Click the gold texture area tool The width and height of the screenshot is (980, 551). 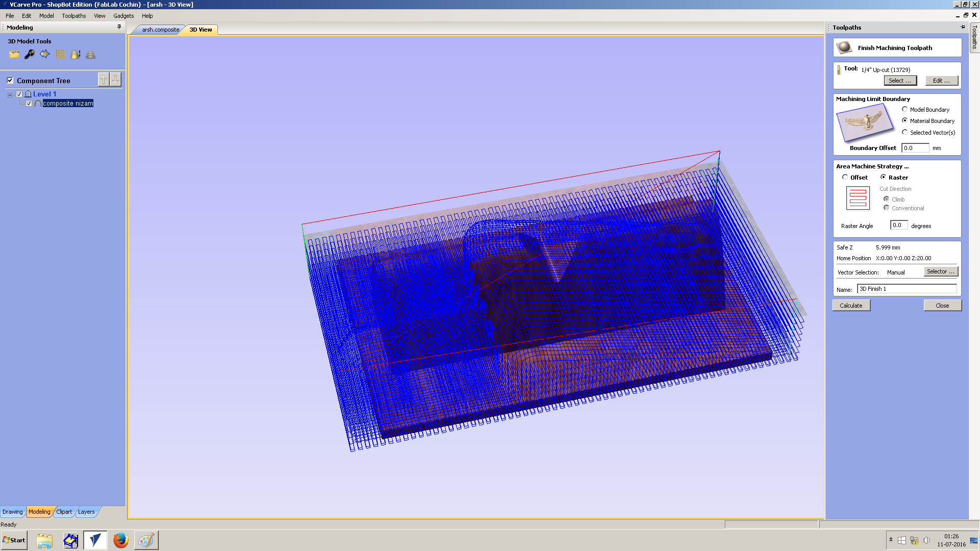click(60, 54)
